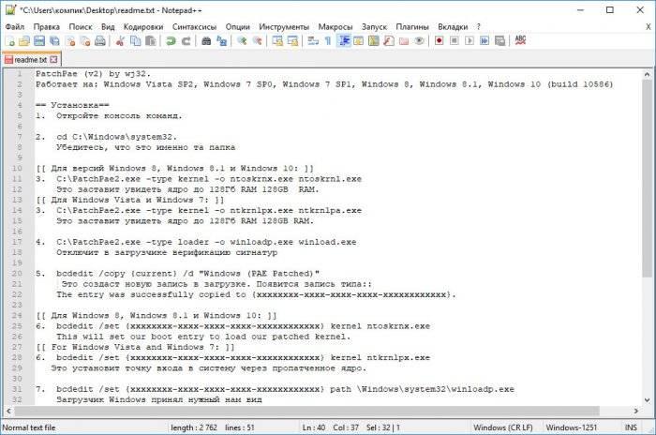
Task: Select the readme.txt document tab
Action: 32,59
